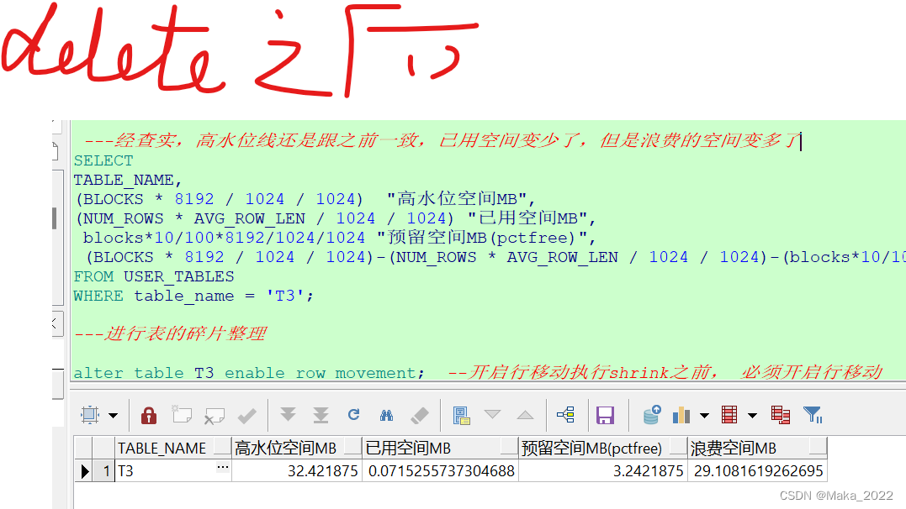
Task: Click the master-detail link icon
Action: click(565, 414)
